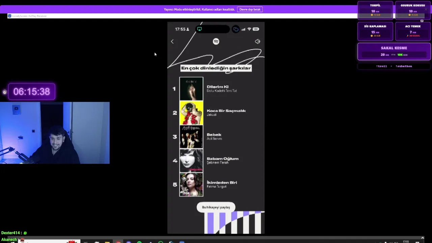Click the green screen-mirroring icon in phone status bar
The image size is (432, 243).
(199, 29)
